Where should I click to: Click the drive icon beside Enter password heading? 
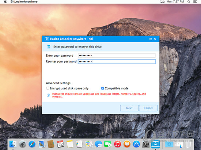(49, 47)
